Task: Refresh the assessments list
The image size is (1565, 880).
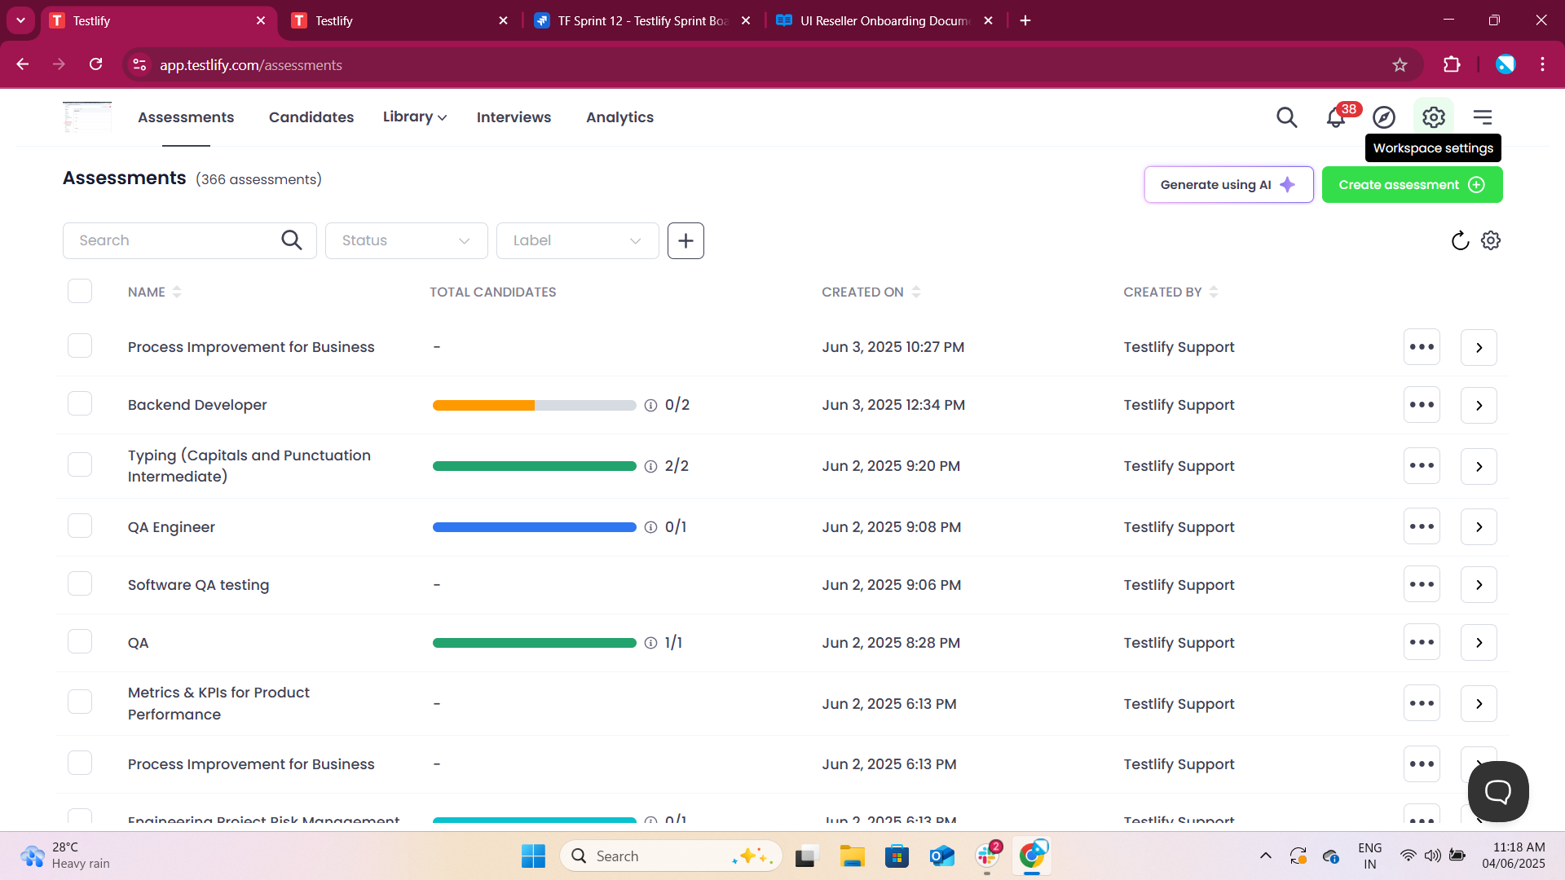Action: point(1460,240)
